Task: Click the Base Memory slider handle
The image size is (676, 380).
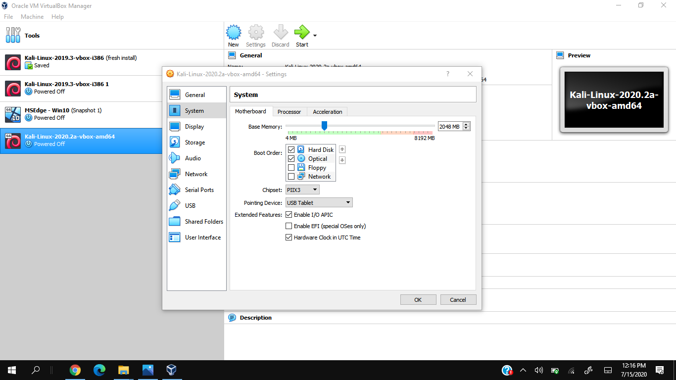Action: [x=324, y=126]
